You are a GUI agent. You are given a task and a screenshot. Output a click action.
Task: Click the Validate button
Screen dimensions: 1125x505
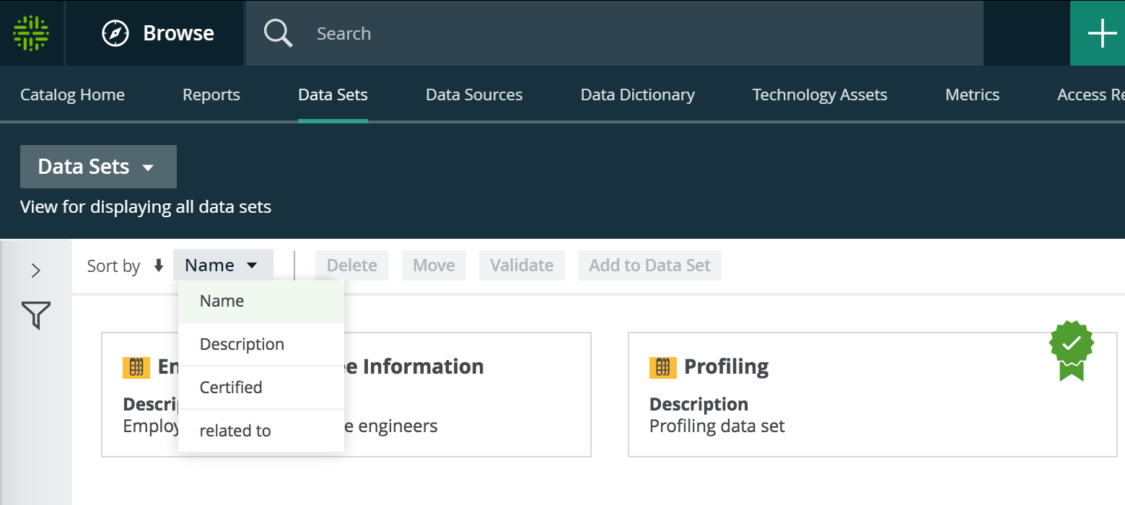(x=522, y=265)
